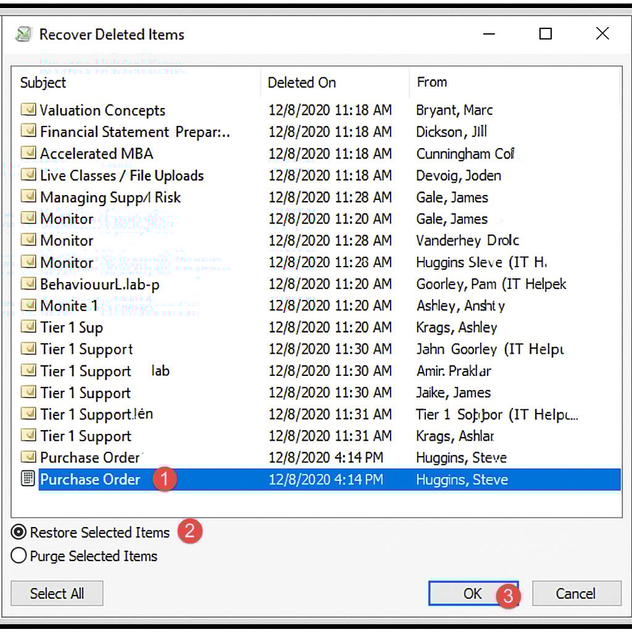The height and width of the screenshot is (632, 632).
Task: Click Deleted On date of Valuation Concepts
Action: tap(330, 110)
